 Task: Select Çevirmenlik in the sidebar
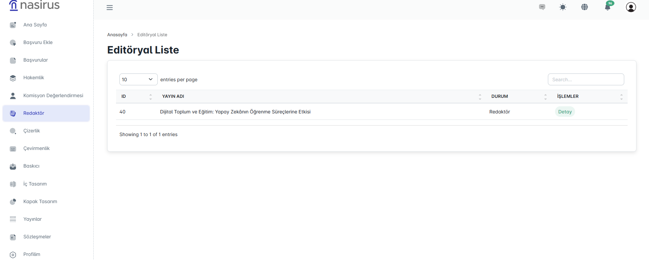pos(36,148)
